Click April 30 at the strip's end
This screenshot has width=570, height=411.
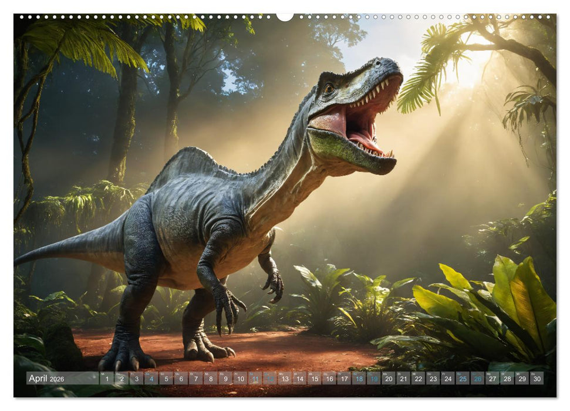(537, 379)
